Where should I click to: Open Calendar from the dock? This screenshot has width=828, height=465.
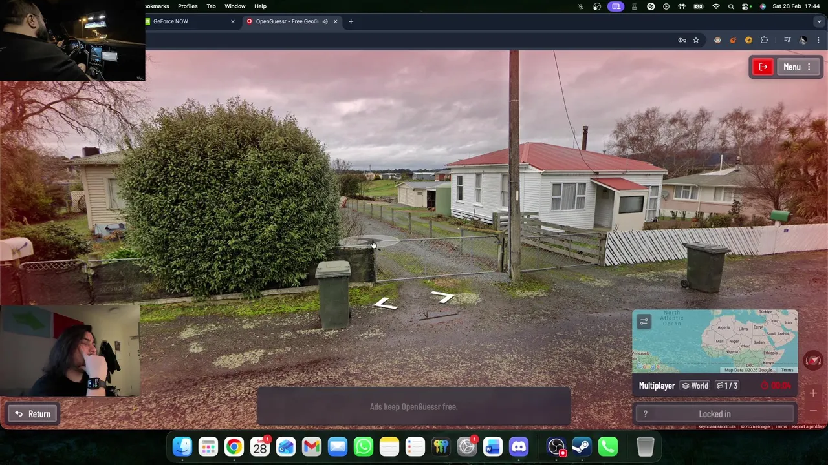pos(260,446)
